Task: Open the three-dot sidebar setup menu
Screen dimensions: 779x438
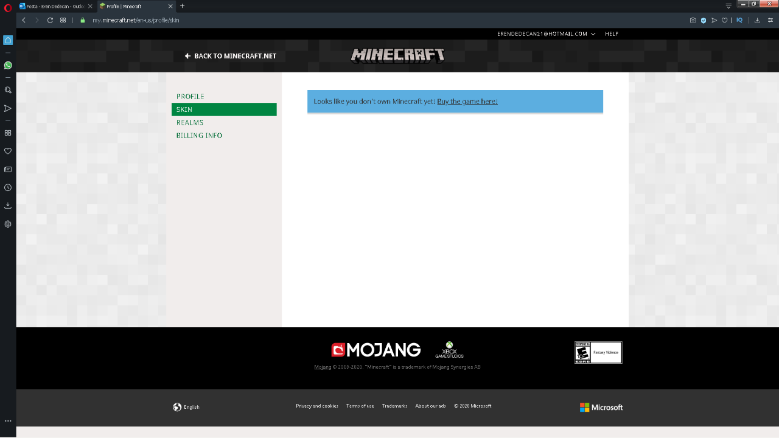Action: pos(8,421)
